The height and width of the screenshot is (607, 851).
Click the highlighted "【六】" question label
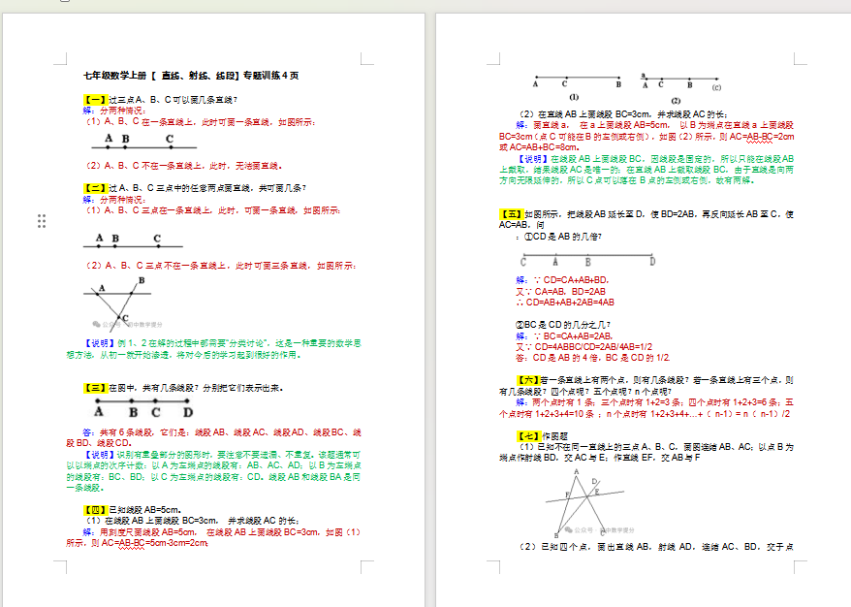click(527, 380)
